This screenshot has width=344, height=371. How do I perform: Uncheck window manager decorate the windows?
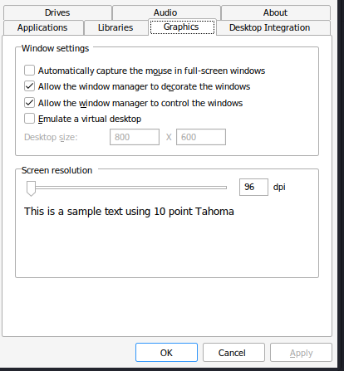[29, 86]
